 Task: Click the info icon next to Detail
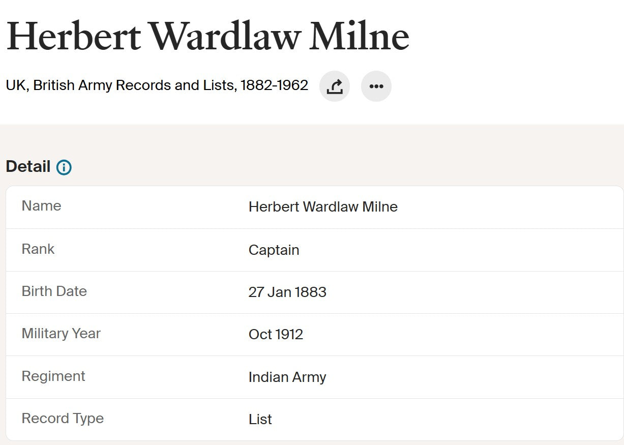64,167
